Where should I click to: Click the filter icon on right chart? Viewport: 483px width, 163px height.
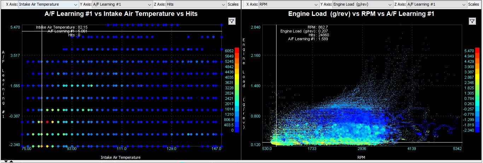point(472,21)
